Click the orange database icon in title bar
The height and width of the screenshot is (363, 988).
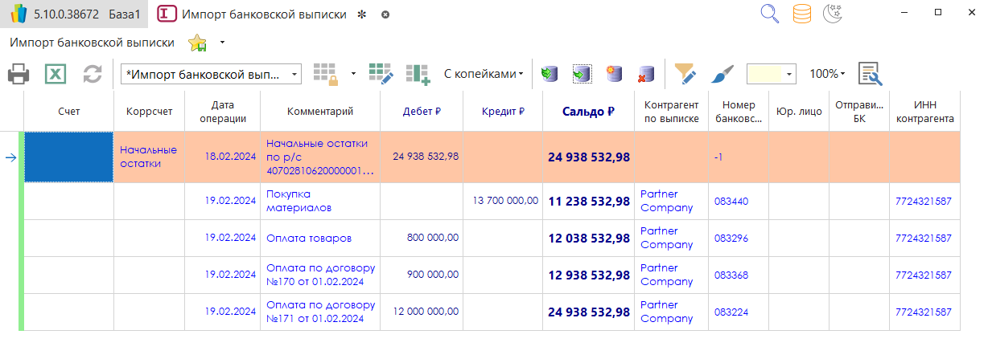(x=801, y=14)
